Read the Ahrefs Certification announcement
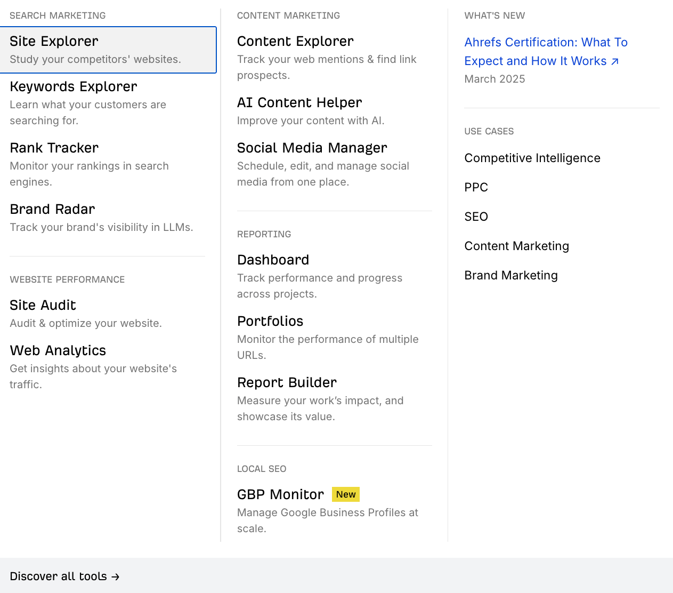This screenshot has height=593, width=673. (x=546, y=51)
